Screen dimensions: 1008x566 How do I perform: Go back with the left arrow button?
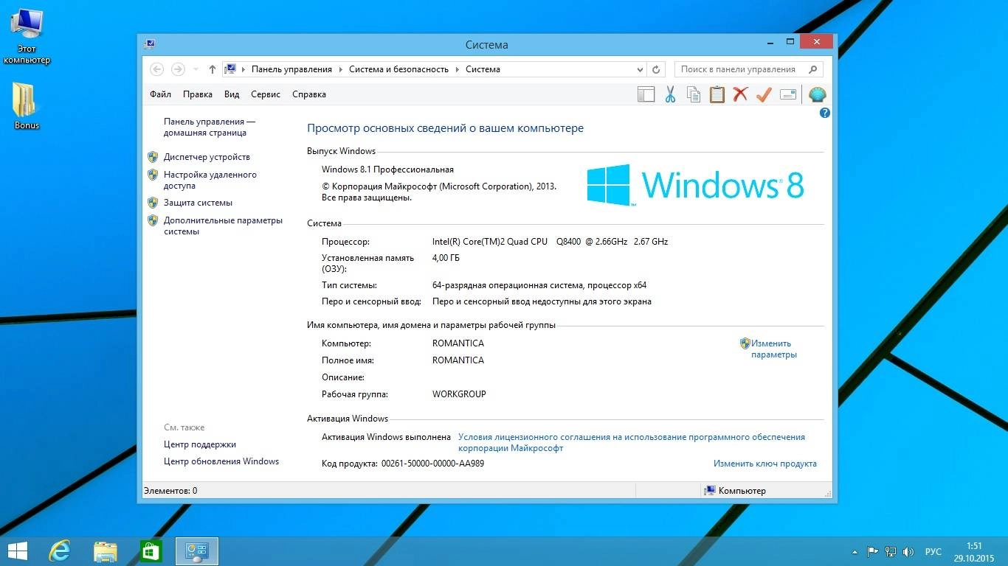coord(156,69)
